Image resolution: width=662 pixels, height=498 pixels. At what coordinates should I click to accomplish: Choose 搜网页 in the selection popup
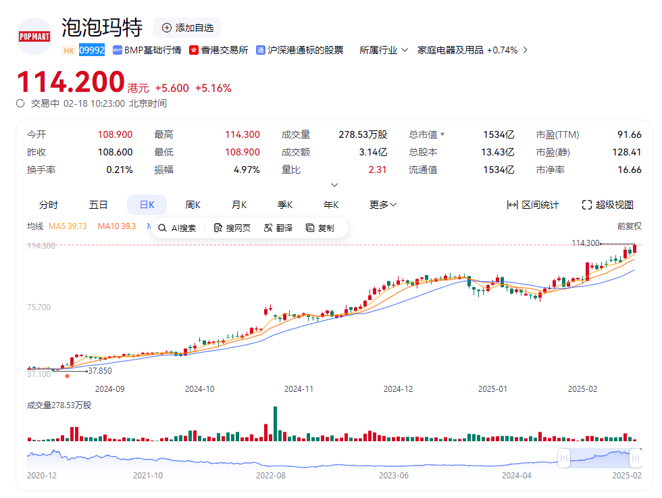232,228
